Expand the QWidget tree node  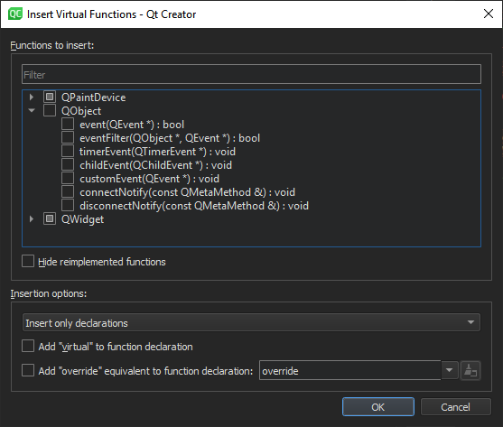click(32, 219)
